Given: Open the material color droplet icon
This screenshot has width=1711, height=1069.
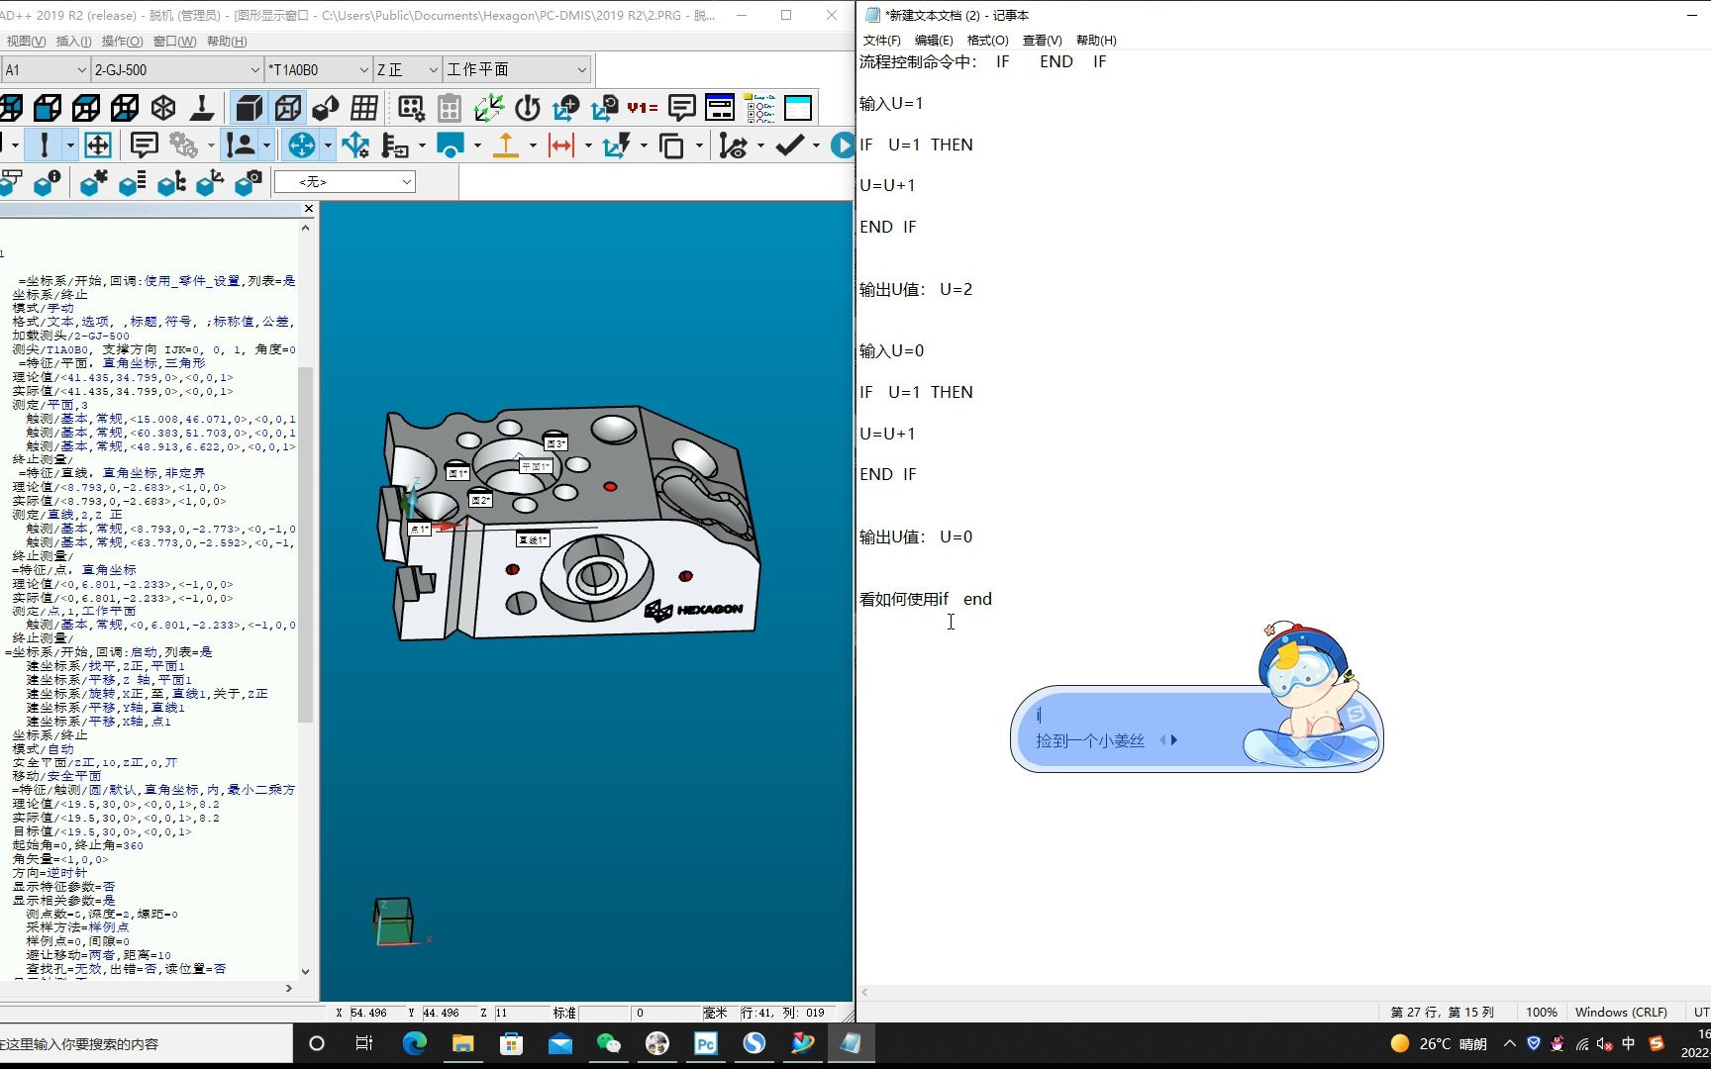Looking at the screenshot, I should pyautogui.click(x=326, y=107).
